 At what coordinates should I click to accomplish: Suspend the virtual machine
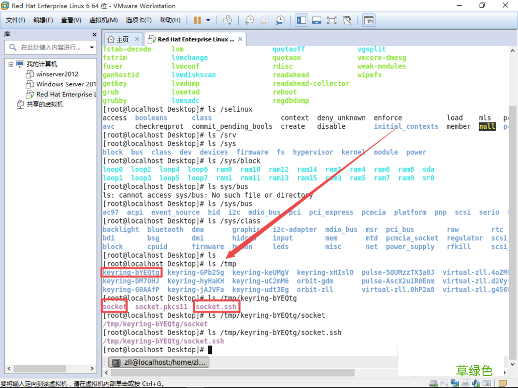[x=197, y=20]
